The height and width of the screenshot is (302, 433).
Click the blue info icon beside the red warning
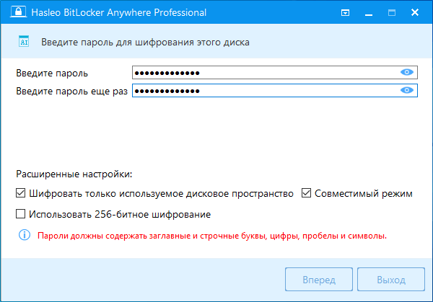(25, 235)
